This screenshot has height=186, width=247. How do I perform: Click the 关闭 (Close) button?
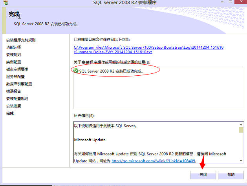point(203,175)
